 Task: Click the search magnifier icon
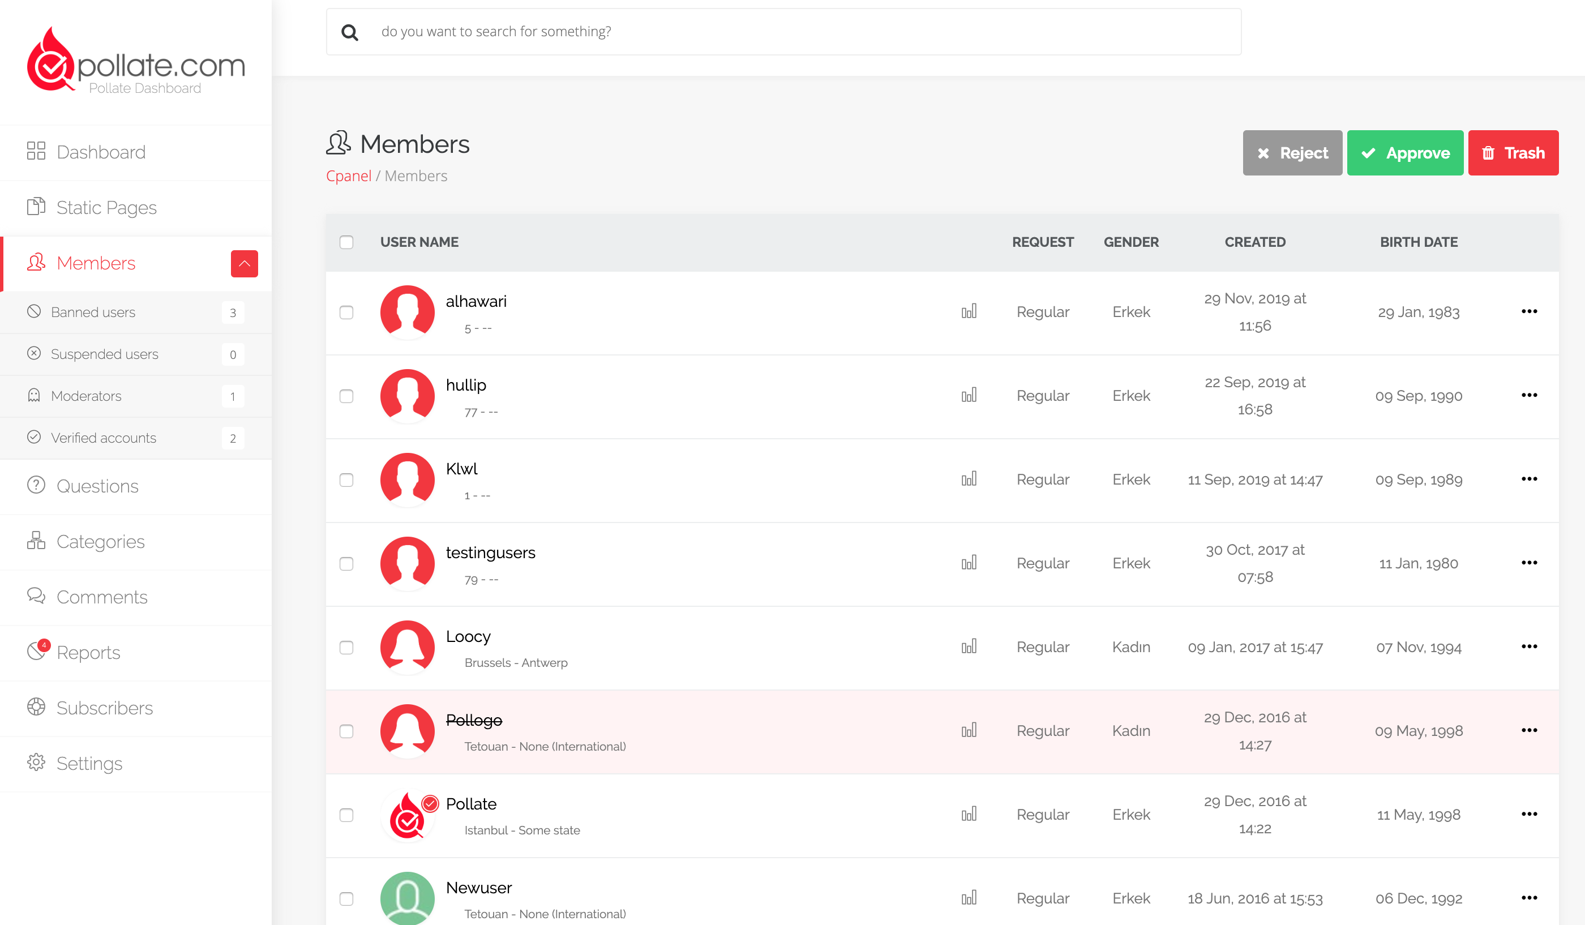[x=350, y=32]
